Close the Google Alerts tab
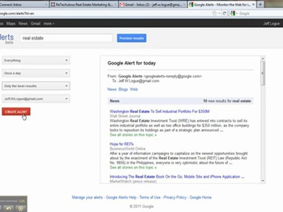The width and height of the screenshot is (283, 212). click(254, 4)
